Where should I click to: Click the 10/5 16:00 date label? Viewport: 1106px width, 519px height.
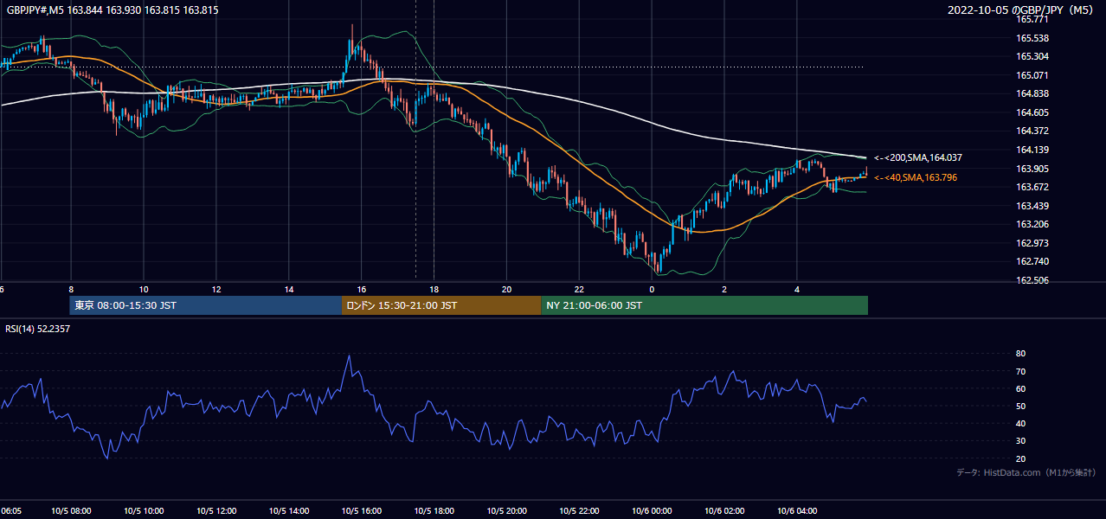tap(361, 511)
